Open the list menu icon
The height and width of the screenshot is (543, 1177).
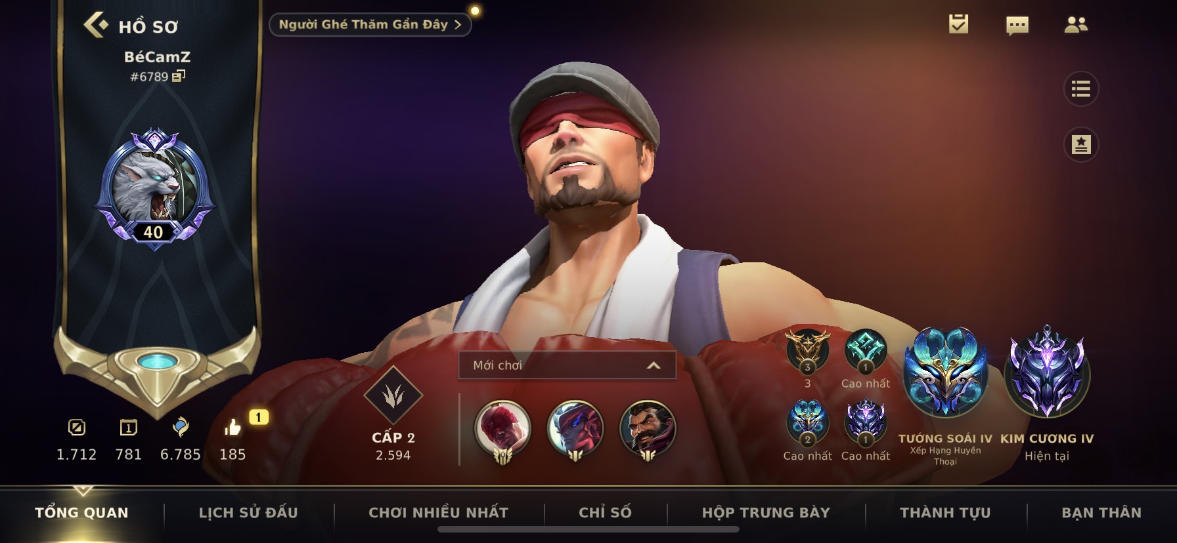pyautogui.click(x=1080, y=89)
